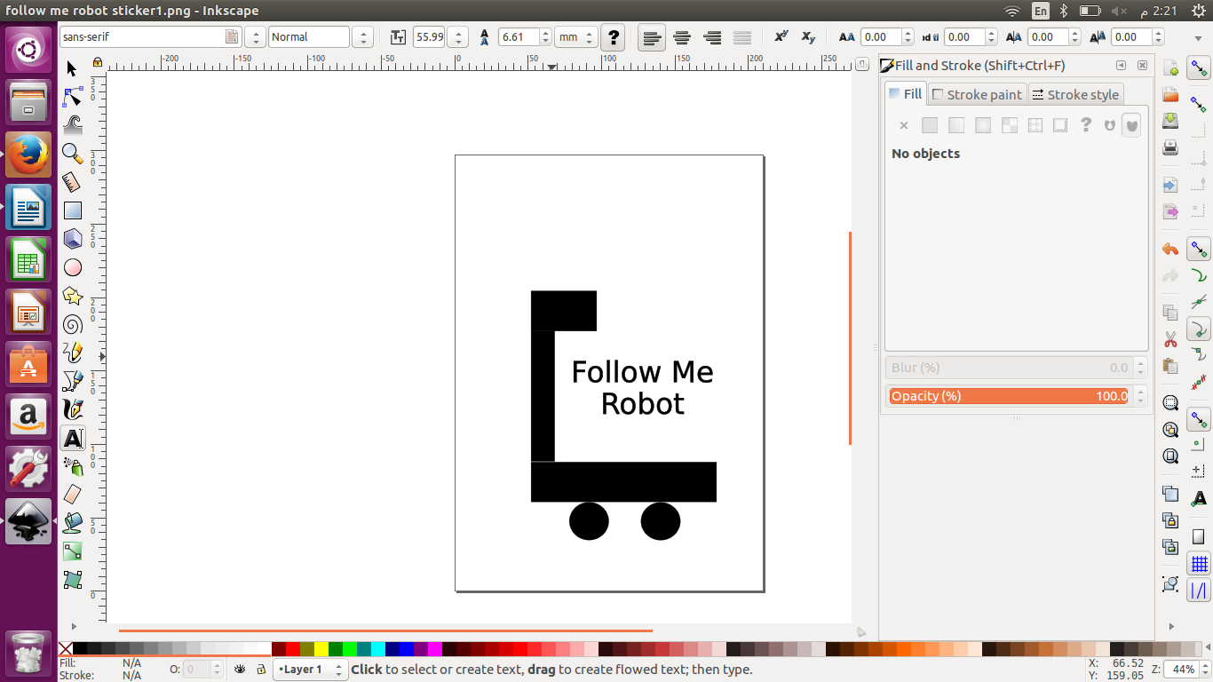Select the Spray tool
The height and width of the screenshot is (682, 1213).
[73, 465]
